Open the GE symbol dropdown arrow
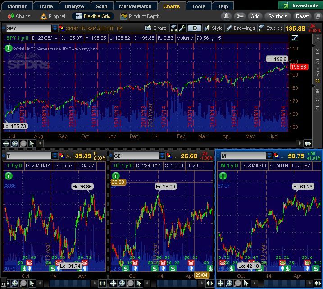 tap(162, 156)
